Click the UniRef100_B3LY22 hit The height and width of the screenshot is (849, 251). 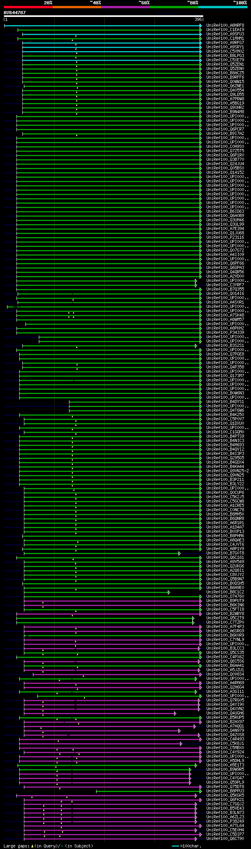[x=225, y=484]
